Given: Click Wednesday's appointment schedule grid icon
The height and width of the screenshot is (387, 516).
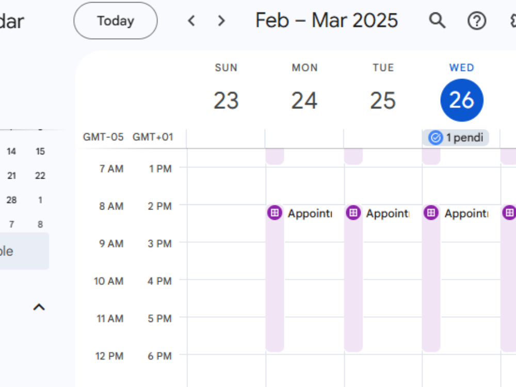Looking at the screenshot, I should pos(431,213).
